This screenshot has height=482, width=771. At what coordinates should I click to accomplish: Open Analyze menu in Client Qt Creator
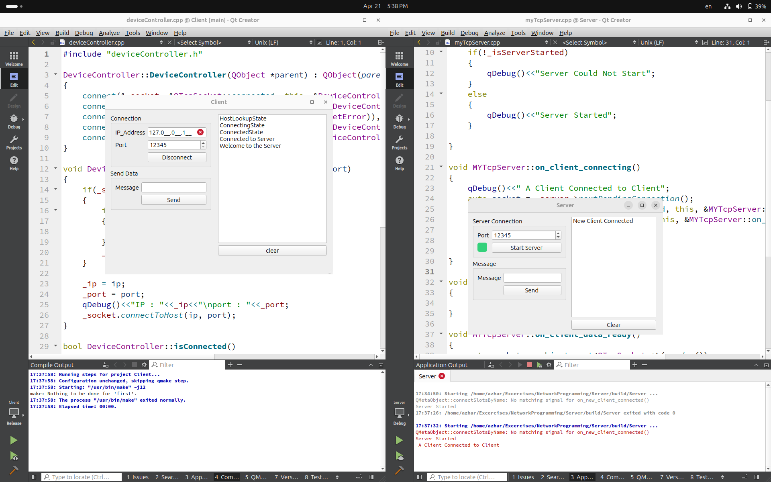tap(109, 33)
